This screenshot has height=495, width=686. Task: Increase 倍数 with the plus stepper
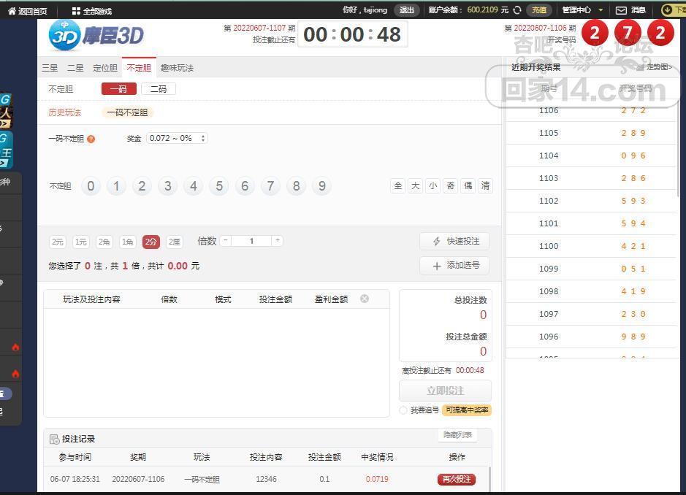click(277, 241)
